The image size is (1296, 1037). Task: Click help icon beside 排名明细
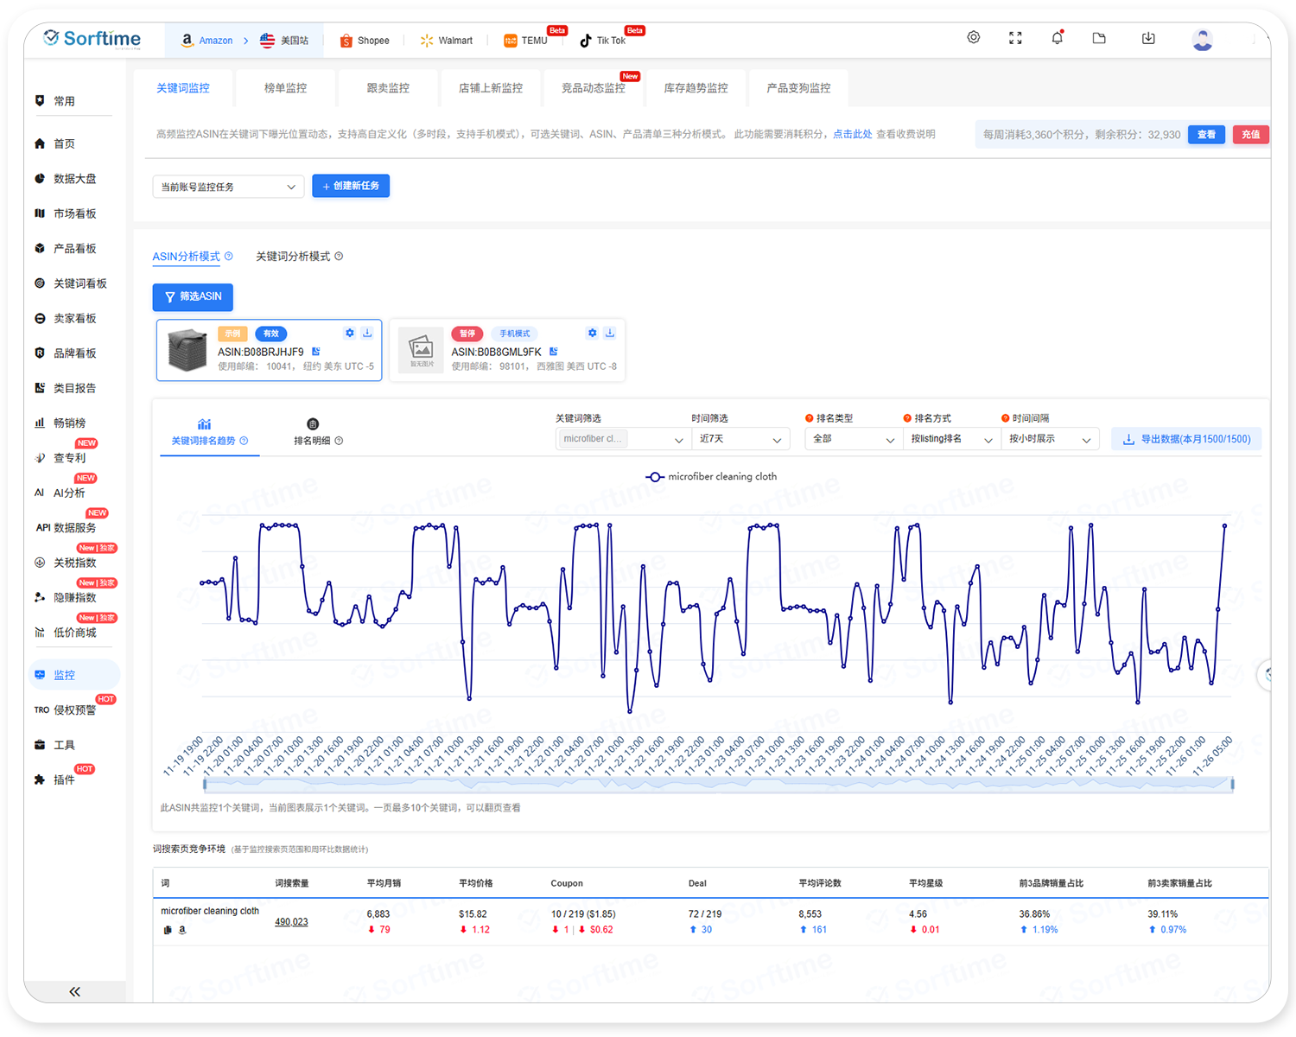point(339,441)
